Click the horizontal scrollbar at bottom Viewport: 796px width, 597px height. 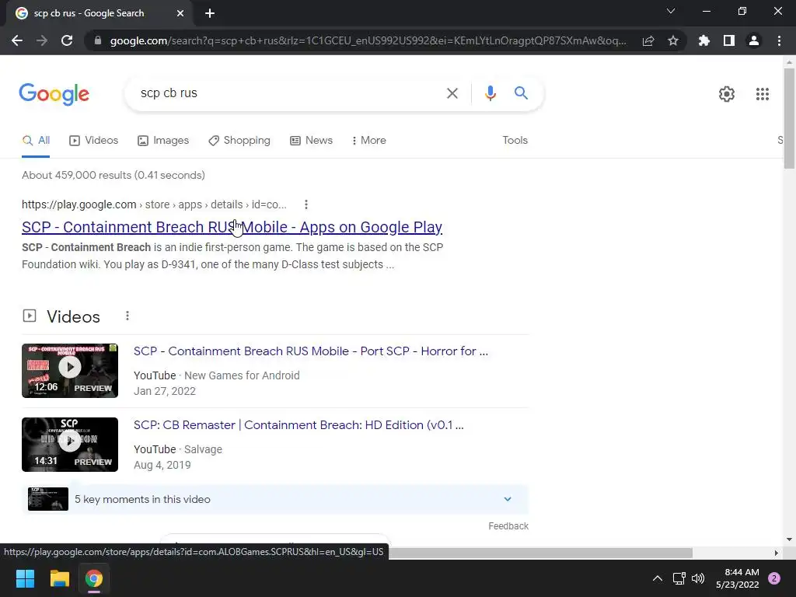tap(541, 553)
